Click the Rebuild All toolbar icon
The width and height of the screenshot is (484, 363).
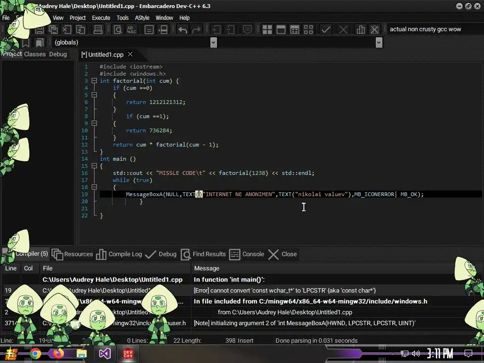(x=308, y=30)
